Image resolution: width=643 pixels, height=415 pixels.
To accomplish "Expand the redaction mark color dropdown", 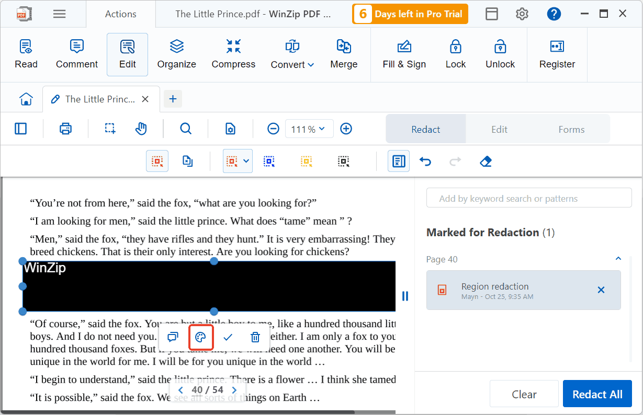I will point(245,161).
